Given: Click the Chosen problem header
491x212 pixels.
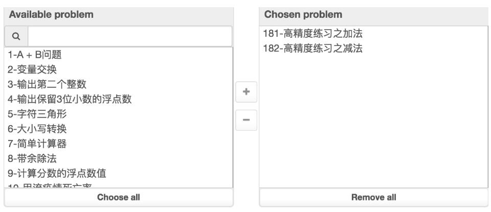Looking at the screenshot, I should point(304,14).
